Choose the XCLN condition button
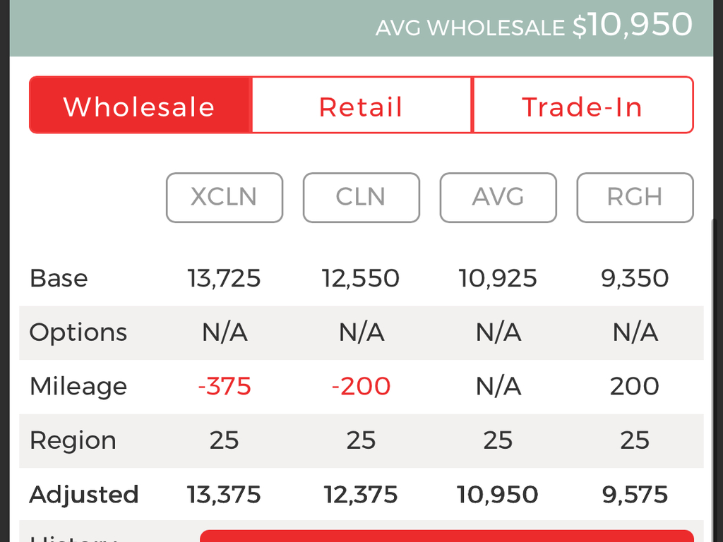The height and width of the screenshot is (542, 723). click(225, 198)
